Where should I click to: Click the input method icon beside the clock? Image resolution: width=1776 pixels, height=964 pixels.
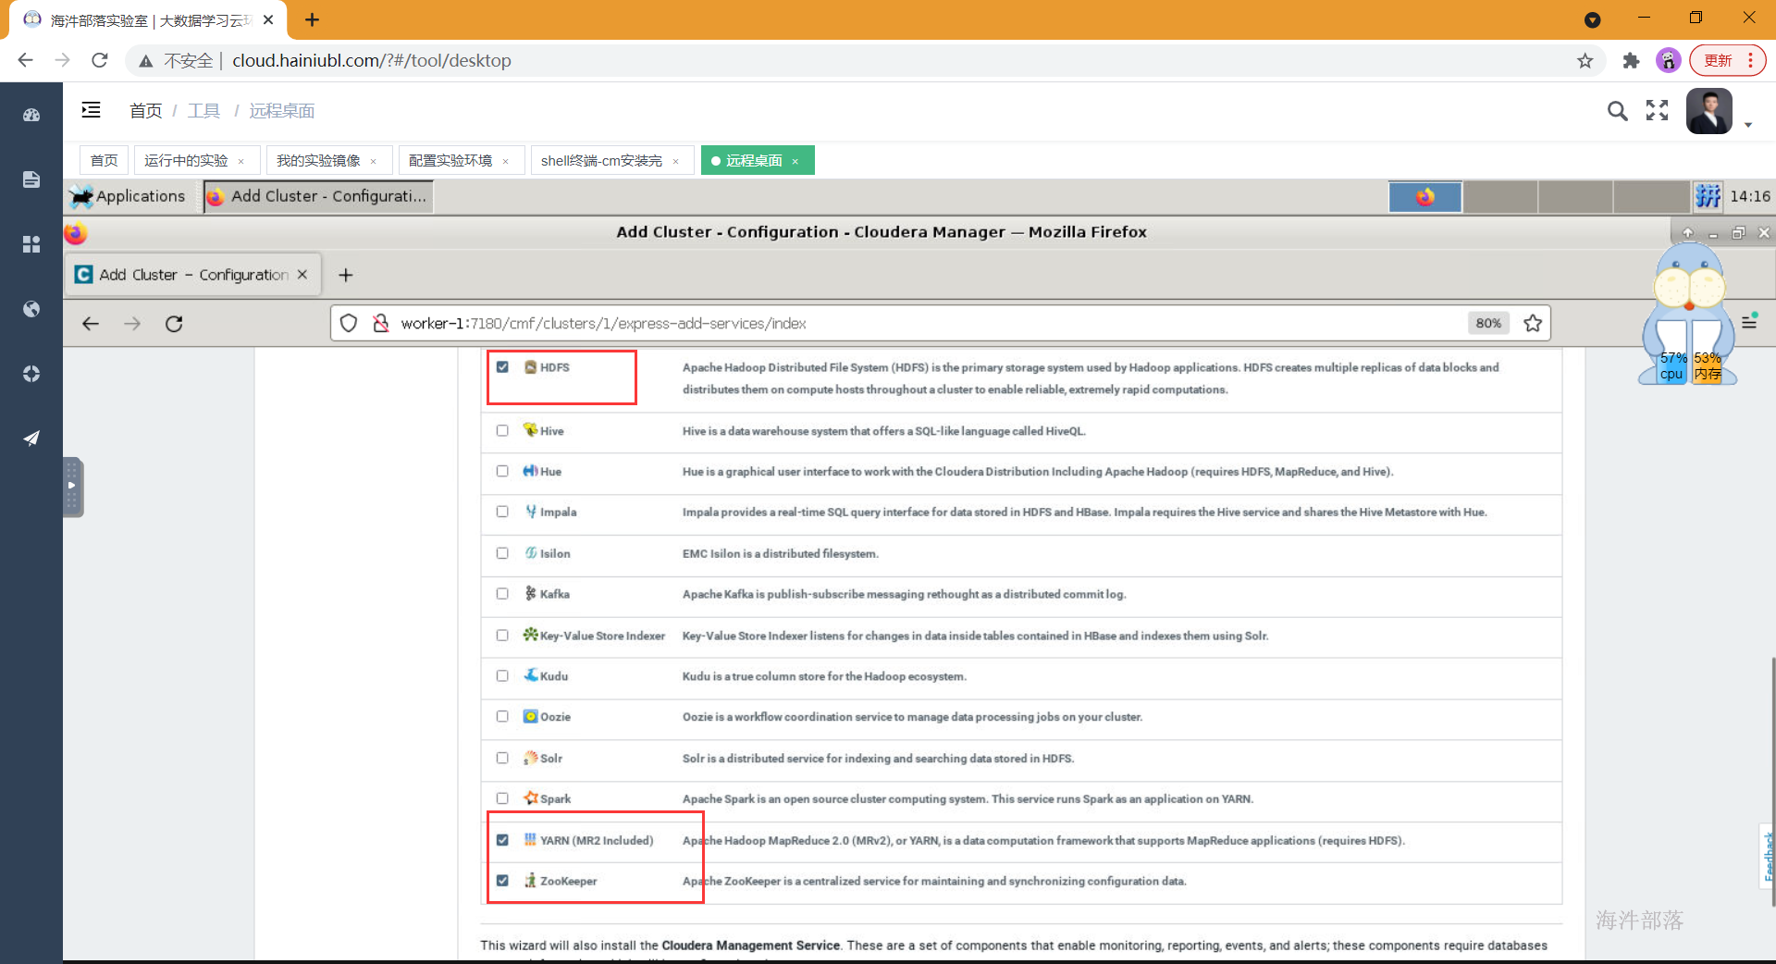pos(1708,196)
